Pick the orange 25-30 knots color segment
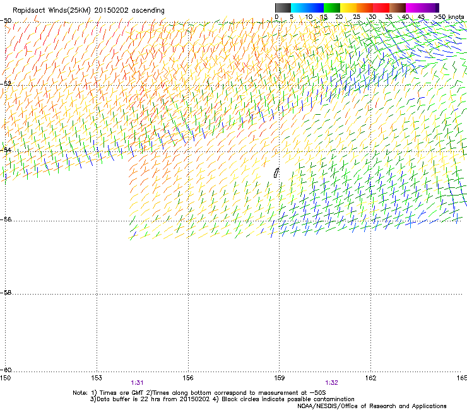 (x=365, y=8)
